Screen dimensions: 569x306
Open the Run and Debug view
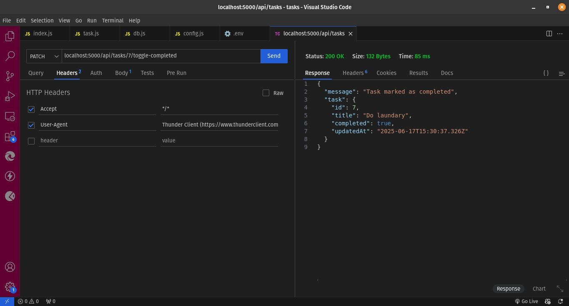click(10, 97)
